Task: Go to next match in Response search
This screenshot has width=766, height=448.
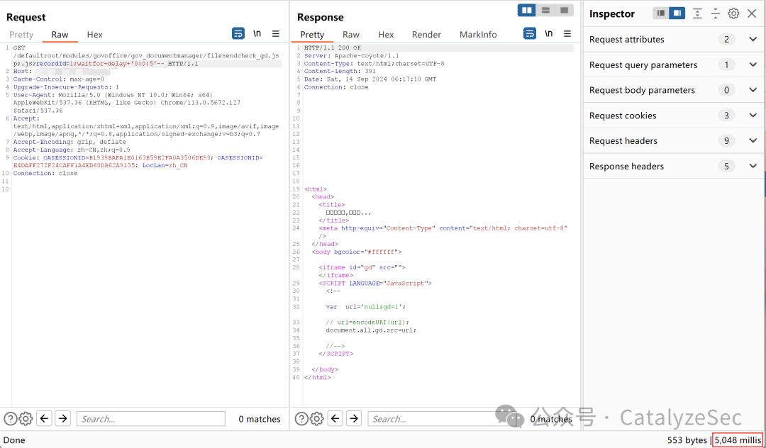Action: click(354, 418)
